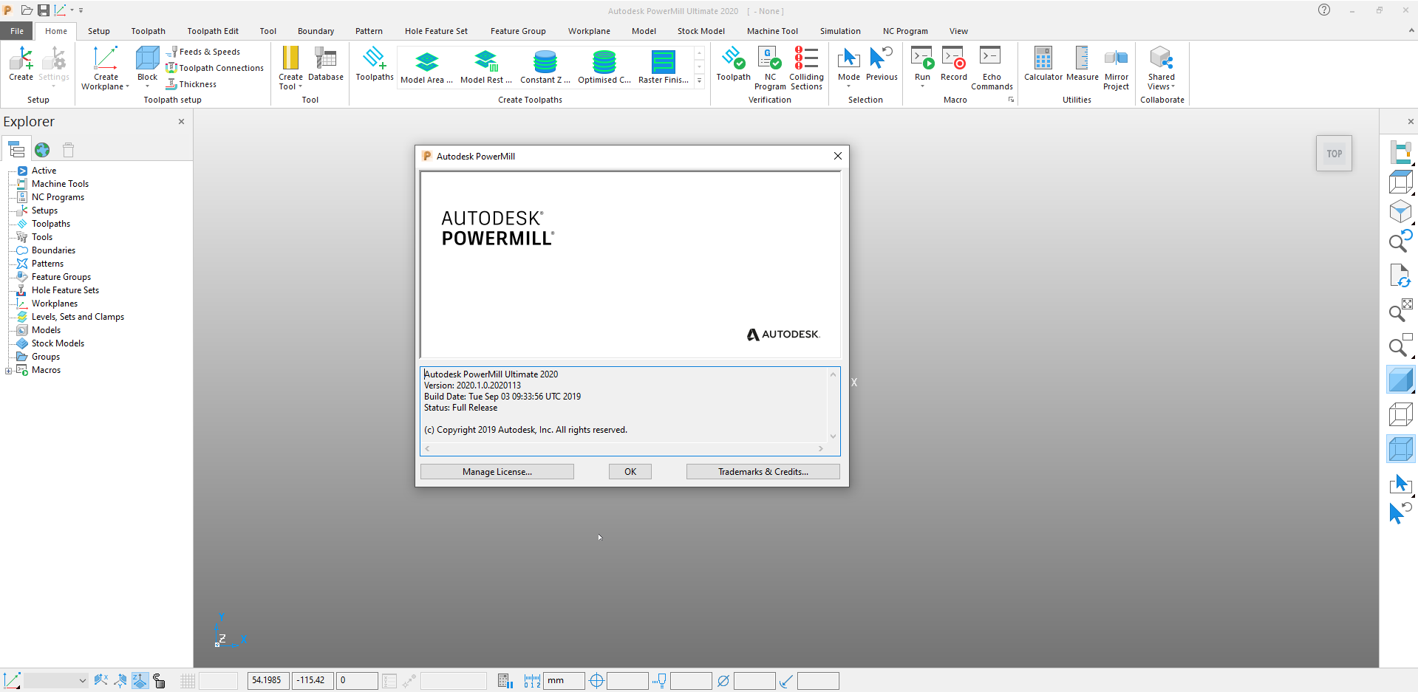This screenshot has height=692, width=1418.
Task: Select Constant Z toolpath strategy
Action: pos(545,67)
